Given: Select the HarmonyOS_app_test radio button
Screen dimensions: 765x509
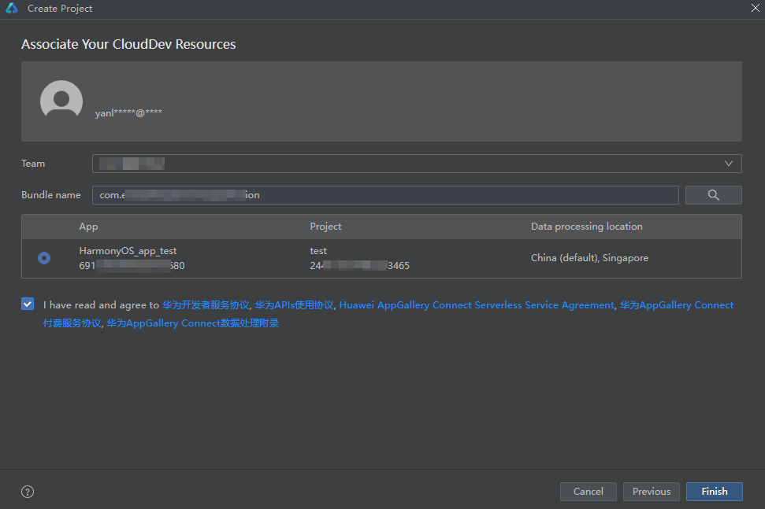Looking at the screenshot, I should pyautogui.click(x=44, y=258).
